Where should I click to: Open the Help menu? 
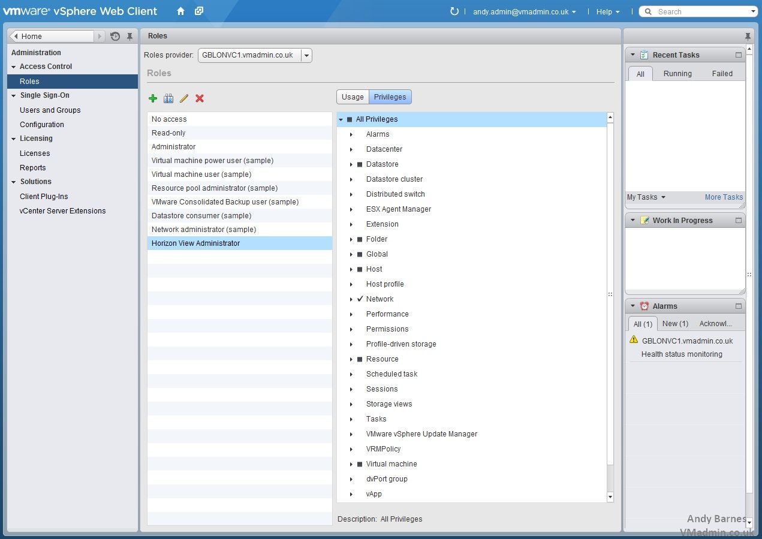[607, 11]
